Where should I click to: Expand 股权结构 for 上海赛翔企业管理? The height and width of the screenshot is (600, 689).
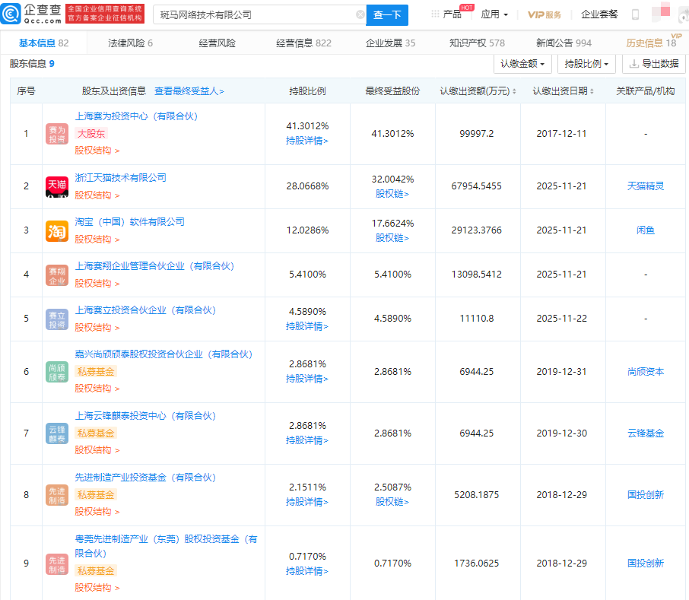(97, 284)
